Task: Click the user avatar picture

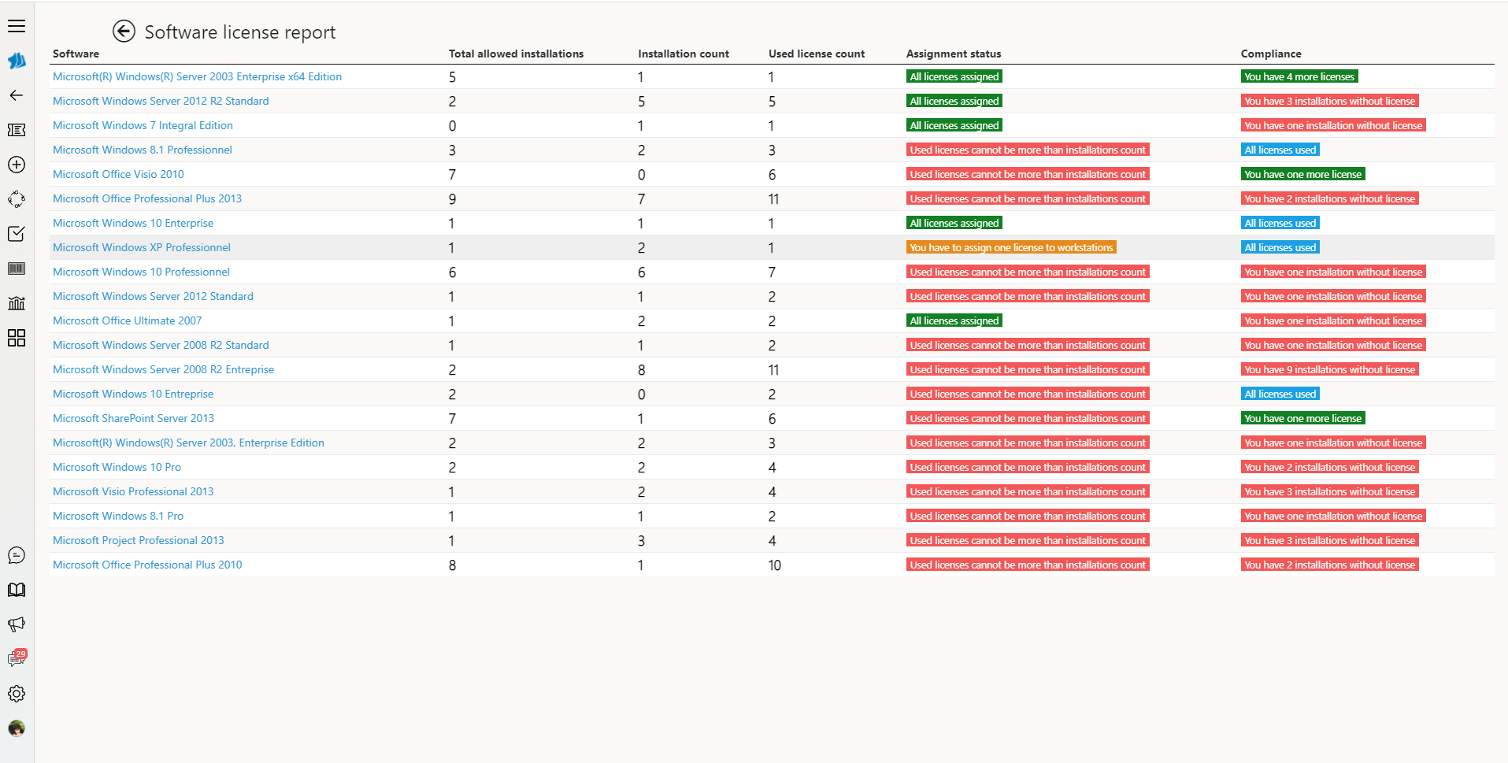Action: 17,728
